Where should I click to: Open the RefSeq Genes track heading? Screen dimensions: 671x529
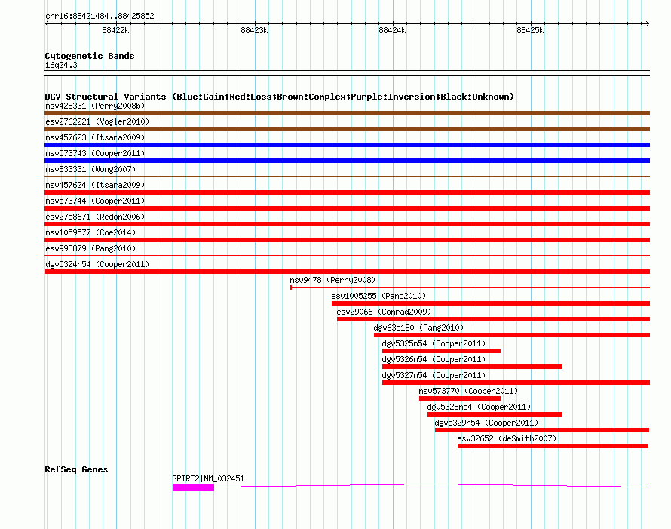(x=76, y=469)
